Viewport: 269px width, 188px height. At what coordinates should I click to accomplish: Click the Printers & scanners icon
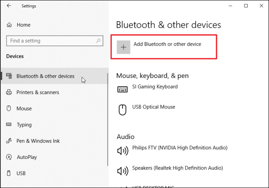pos(9,92)
